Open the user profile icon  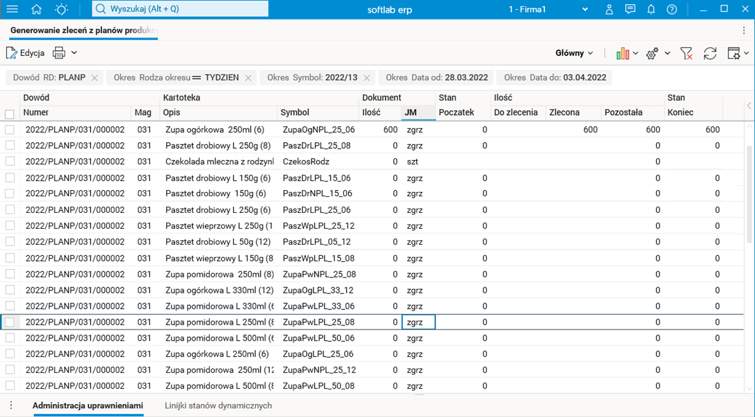click(609, 9)
